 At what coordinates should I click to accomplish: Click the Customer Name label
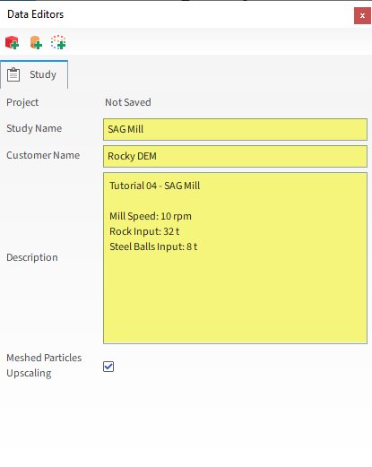point(43,155)
